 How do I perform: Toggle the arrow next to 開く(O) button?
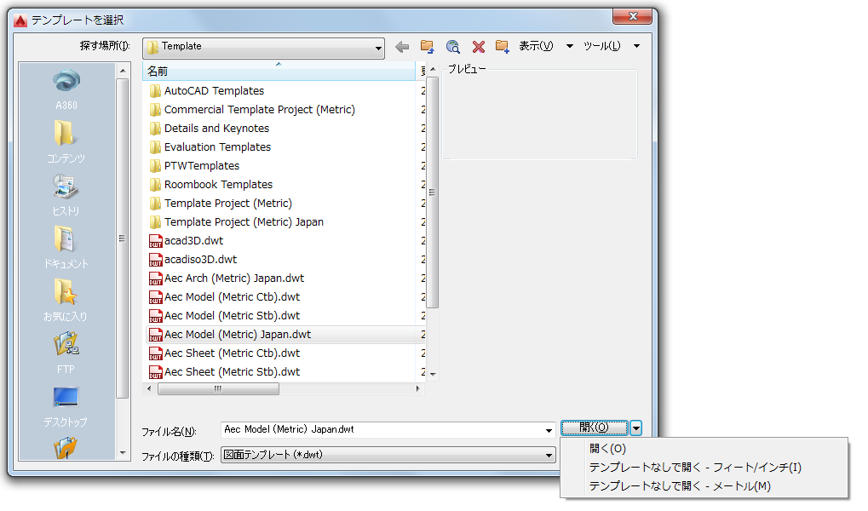636,428
